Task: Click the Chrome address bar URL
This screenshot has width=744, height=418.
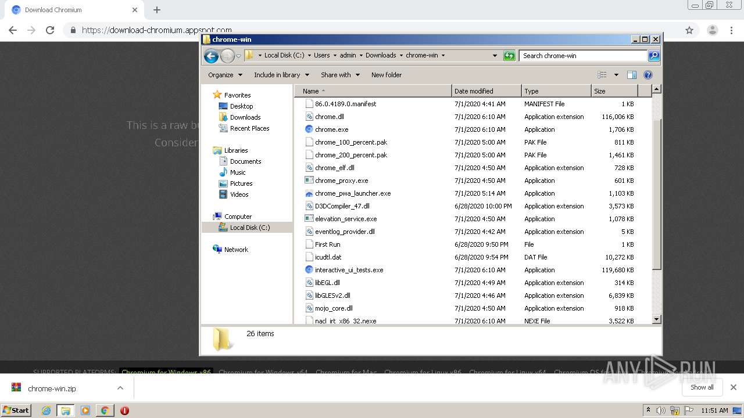Action: click(x=157, y=30)
